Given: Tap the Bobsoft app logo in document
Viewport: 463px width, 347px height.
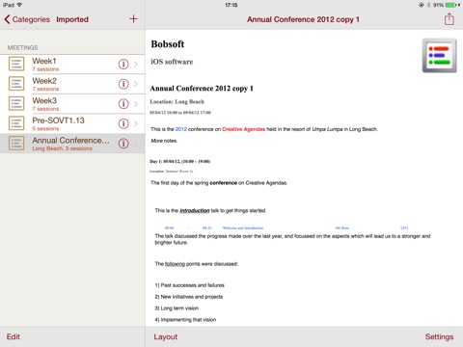Looking at the screenshot, I should (439, 56).
